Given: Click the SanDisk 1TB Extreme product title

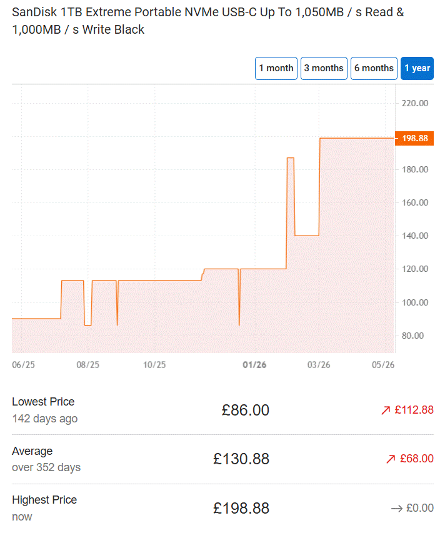Looking at the screenshot, I should pyautogui.click(x=208, y=21).
